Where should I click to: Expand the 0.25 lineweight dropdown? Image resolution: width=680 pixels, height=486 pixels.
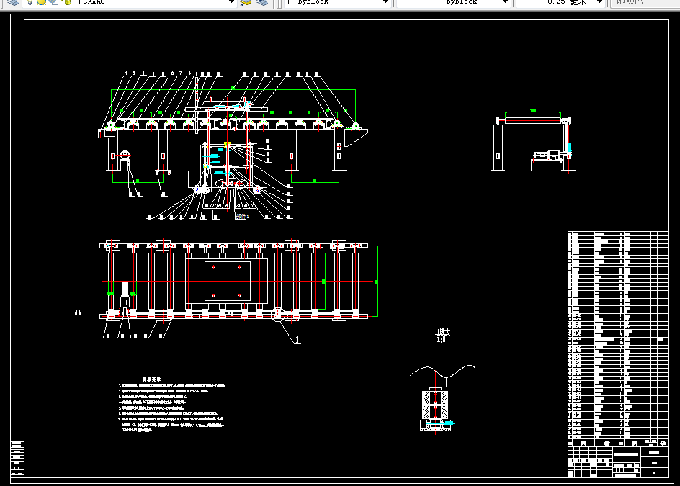click(599, 1)
